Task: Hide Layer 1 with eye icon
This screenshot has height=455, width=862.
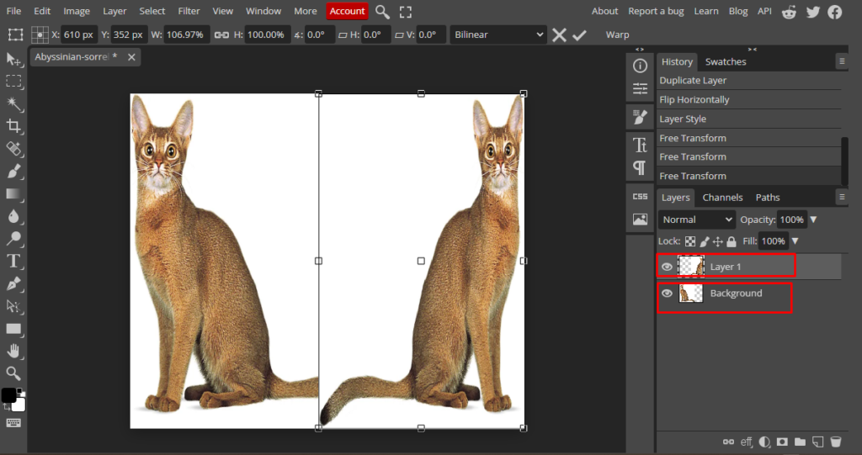Action: [x=667, y=267]
